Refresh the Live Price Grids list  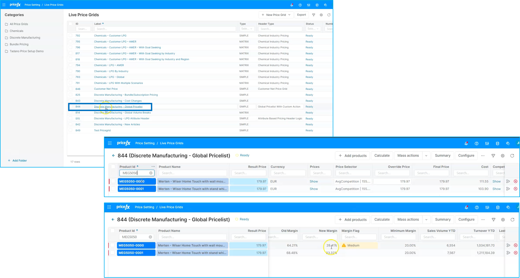pyautogui.click(x=329, y=15)
